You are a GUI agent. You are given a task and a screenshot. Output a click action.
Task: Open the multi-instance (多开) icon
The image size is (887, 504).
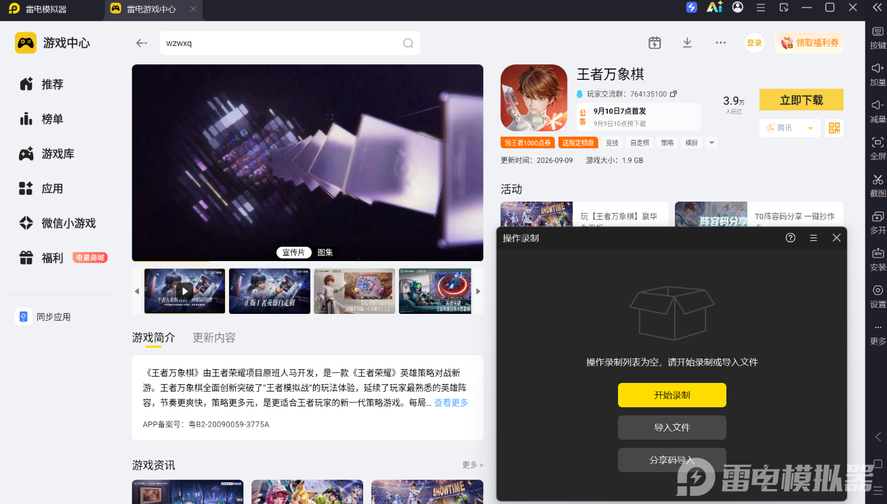pos(878,216)
